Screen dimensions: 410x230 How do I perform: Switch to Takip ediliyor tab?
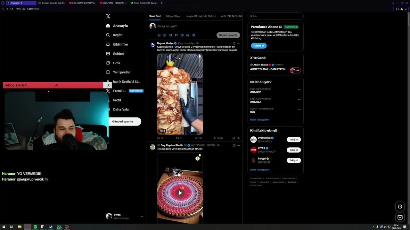point(173,16)
